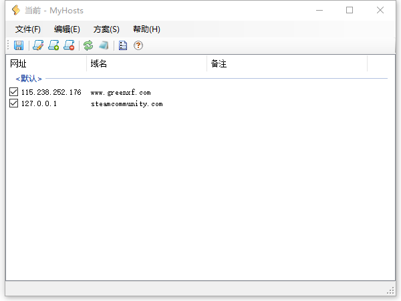The height and width of the screenshot is (301, 401).
Task: Select the 115.238.252.176 address text
Action: tap(51, 92)
